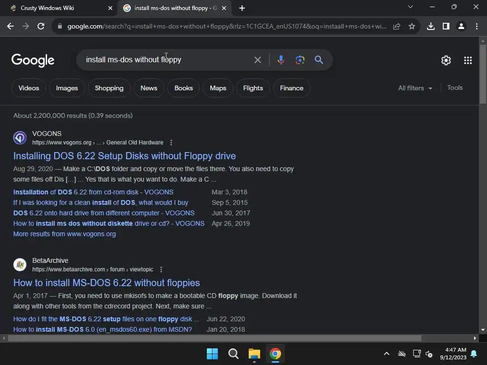The width and height of the screenshot is (487, 365).
Task: Open Installing DOS 6.22 Setup Disks result
Action: [125, 156]
